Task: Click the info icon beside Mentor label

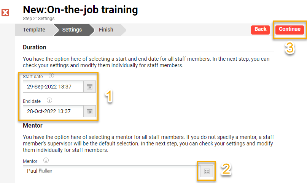Action: [46, 161]
